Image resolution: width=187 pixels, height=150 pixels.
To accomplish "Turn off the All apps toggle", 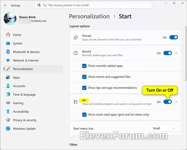I will click(x=168, y=102).
